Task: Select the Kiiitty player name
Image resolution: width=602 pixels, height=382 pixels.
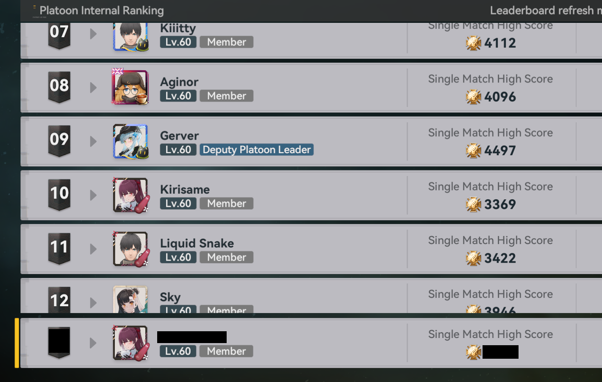Action: click(178, 28)
